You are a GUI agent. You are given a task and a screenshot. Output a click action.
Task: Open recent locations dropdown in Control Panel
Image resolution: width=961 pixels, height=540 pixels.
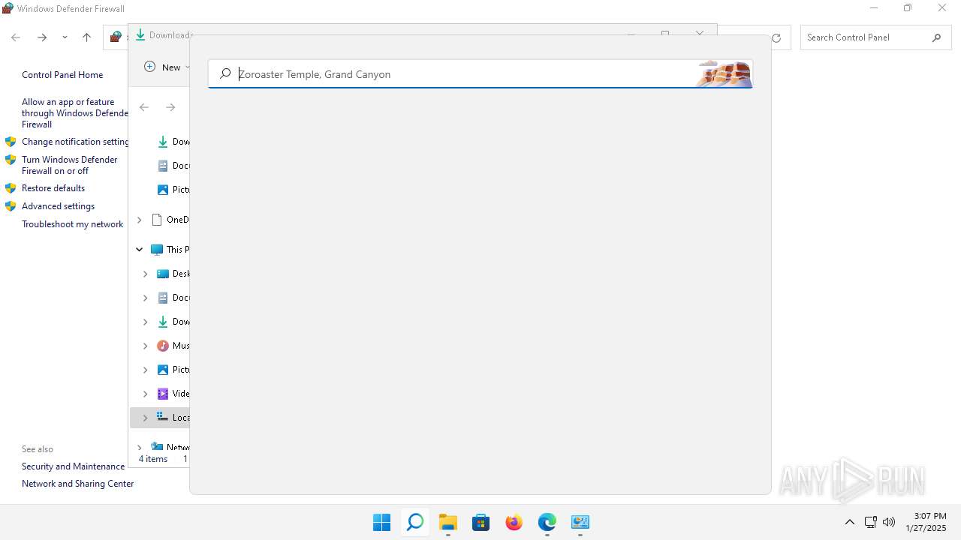click(x=65, y=37)
